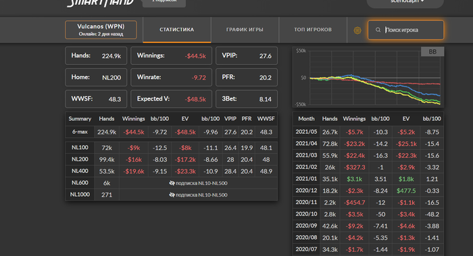This screenshot has height=256, width=473.
Task: Click the $477.5 EV value for 2020/12
Action: pos(406,191)
